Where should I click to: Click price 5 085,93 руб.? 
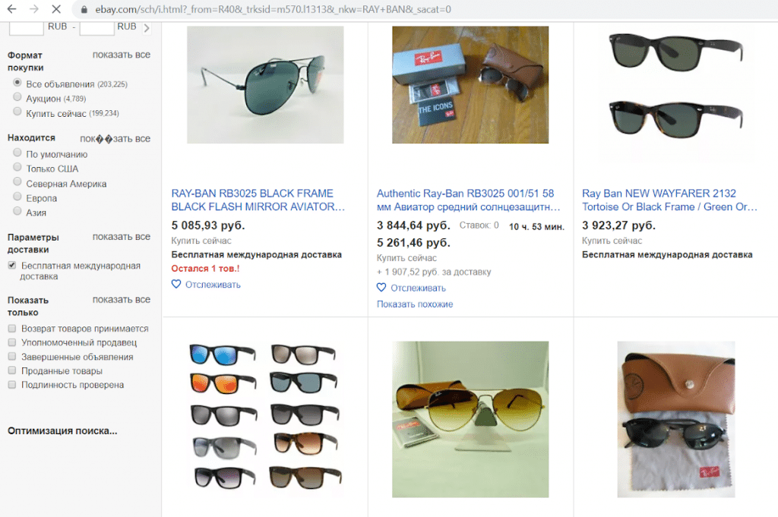208,225
